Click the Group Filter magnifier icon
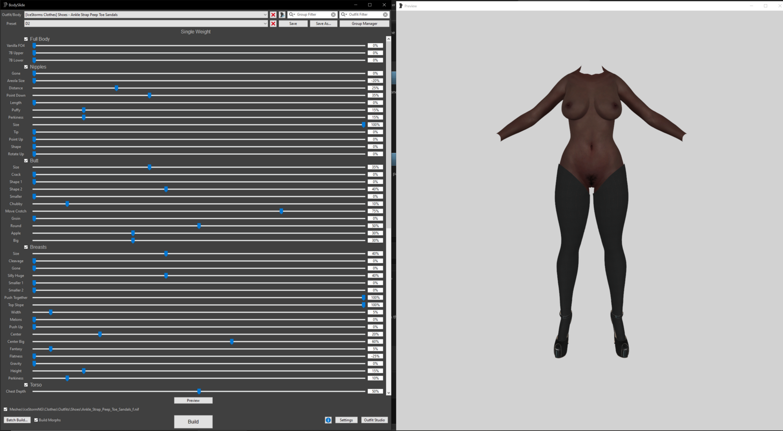Image resolution: width=783 pixels, height=431 pixels. [292, 15]
